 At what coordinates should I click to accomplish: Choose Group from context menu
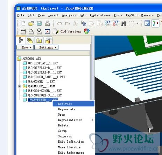tap(73, 131)
